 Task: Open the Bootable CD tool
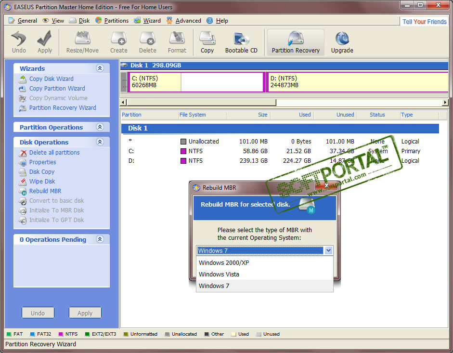point(241,42)
